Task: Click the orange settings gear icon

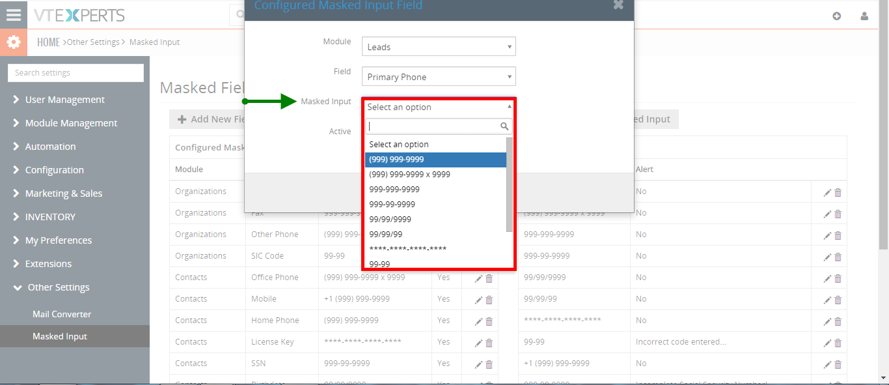Action: [x=14, y=42]
